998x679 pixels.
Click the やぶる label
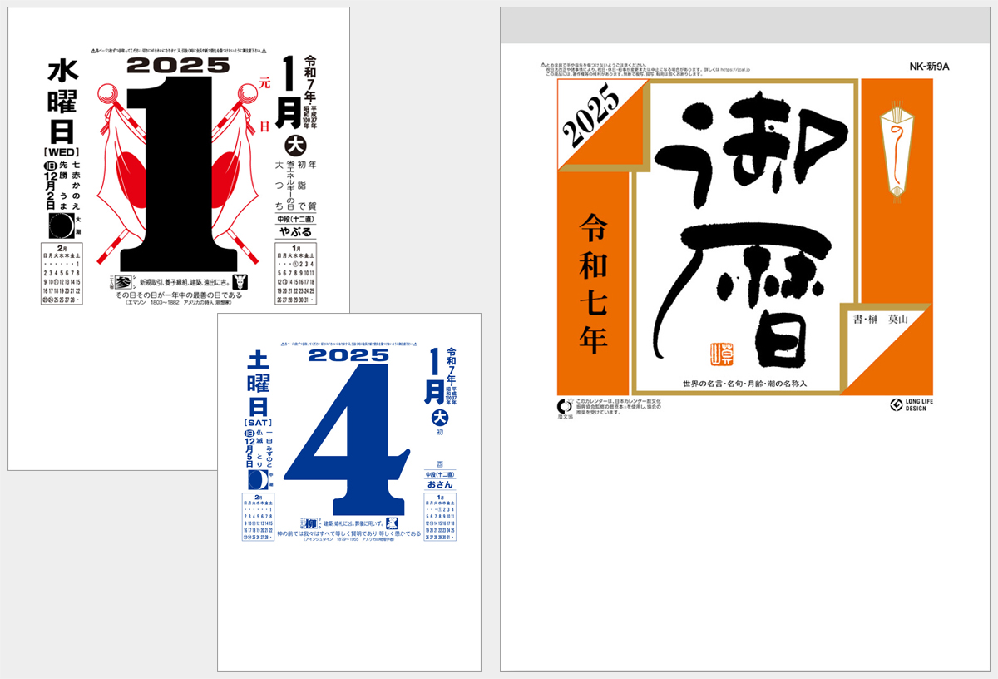coord(295,232)
